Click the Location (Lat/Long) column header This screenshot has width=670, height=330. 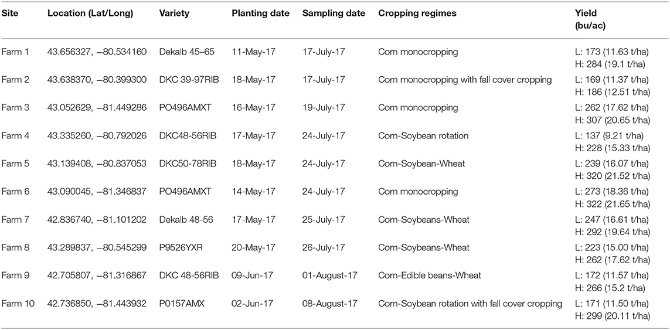[91, 13]
